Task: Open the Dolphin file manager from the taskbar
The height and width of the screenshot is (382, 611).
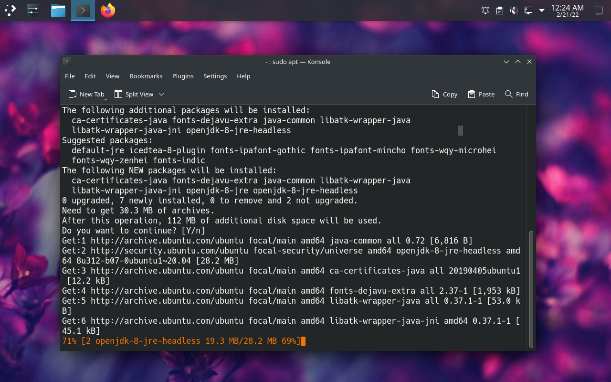Action: (x=58, y=10)
